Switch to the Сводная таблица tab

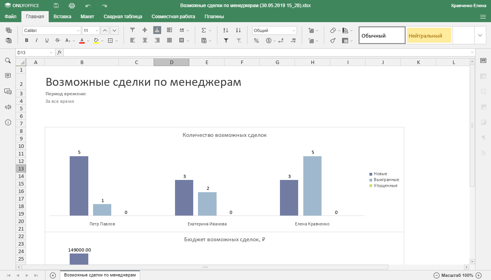(x=123, y=17)
